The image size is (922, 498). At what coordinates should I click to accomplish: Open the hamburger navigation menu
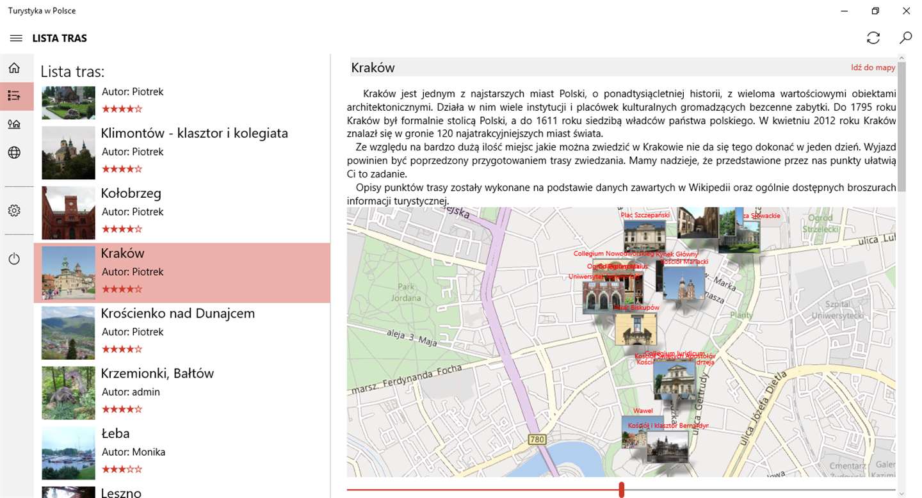(x=16, y=38)
